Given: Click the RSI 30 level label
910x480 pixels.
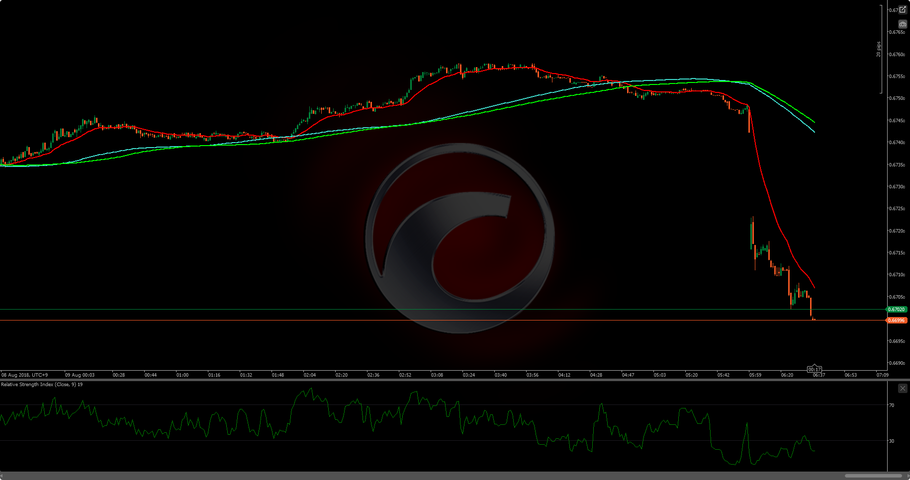Looking at the screenshot, I should 892,441.
